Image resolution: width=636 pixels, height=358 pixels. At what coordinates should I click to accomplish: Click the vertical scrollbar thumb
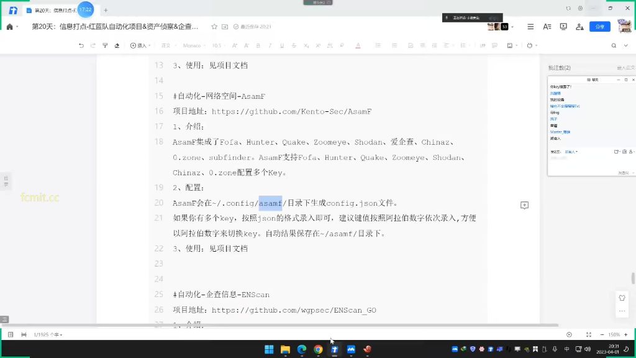[633, 278]
